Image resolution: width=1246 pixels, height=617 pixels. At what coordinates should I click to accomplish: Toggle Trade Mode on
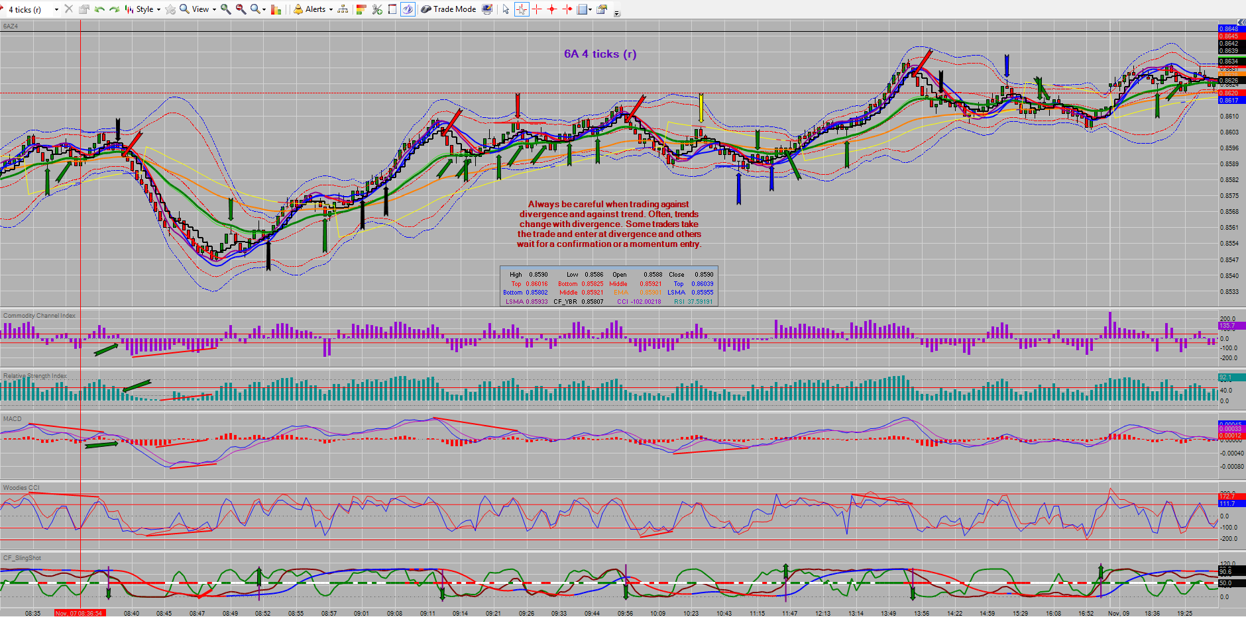449,9
